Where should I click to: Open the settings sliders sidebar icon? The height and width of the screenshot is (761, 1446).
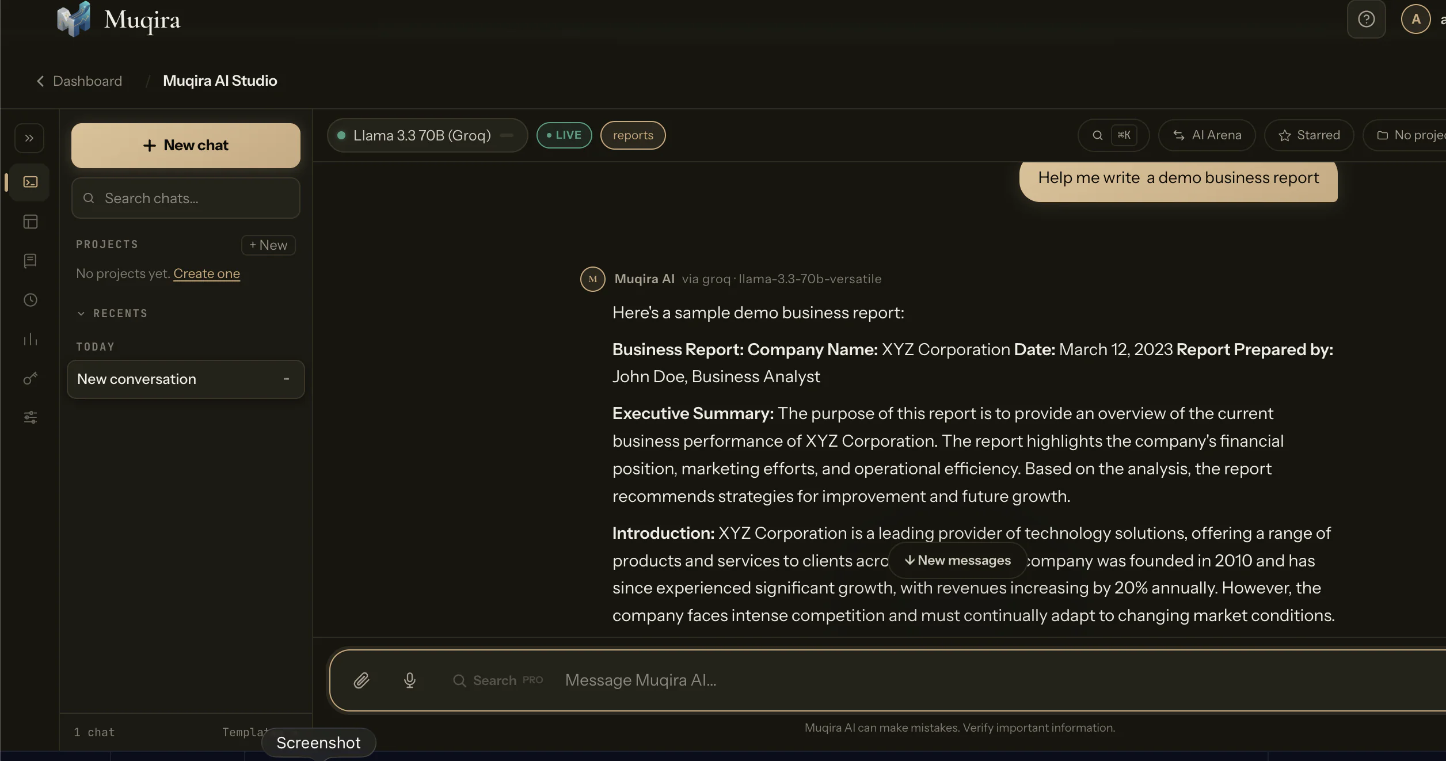30,417
